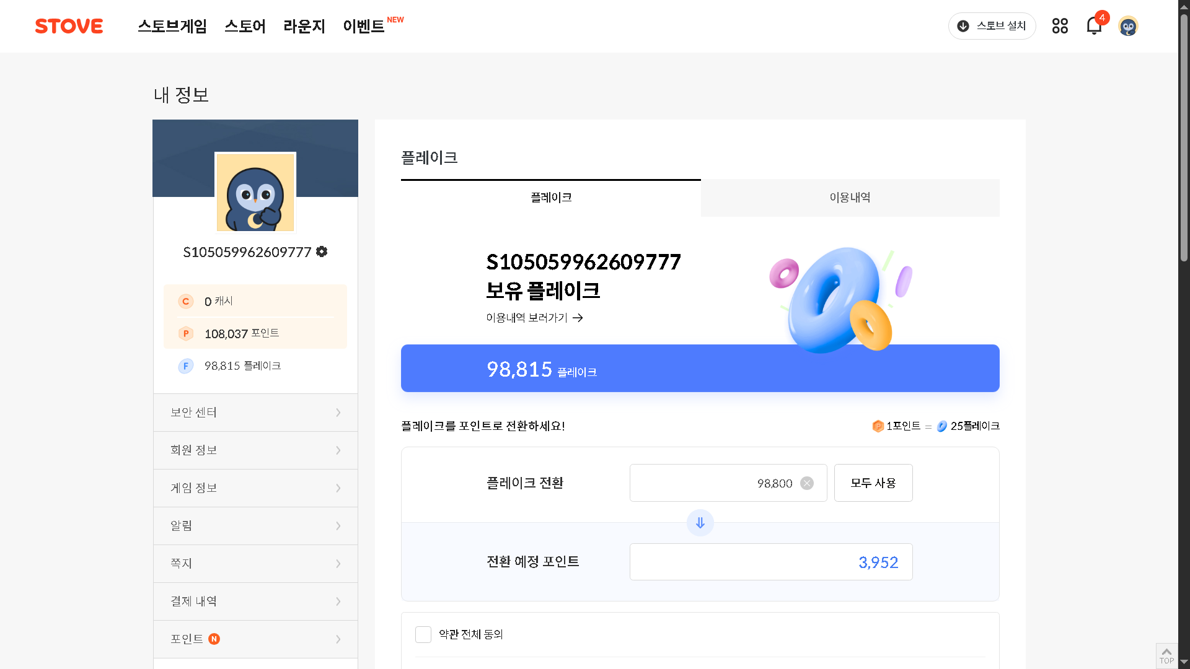Image resolution: width=1190 pixels, height=669 pixels.
Task: Click the TOP scroll-to-top button
Action: coord(1166,656)
